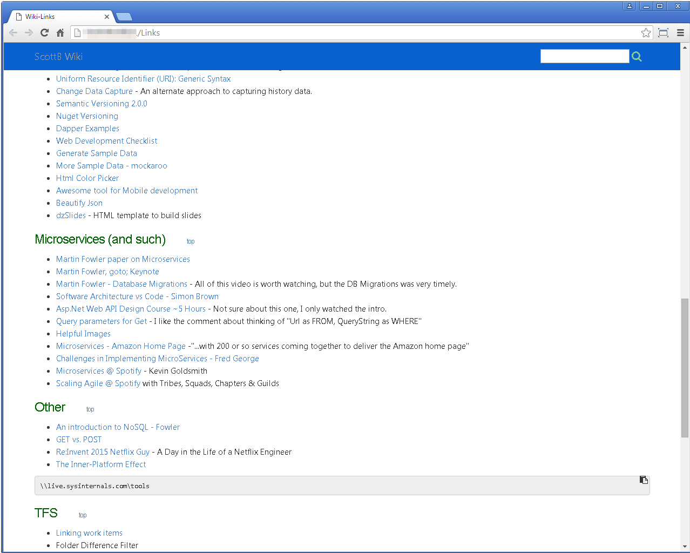
Task: Click the scrollbar down arrow
Action: pos(685,547)
